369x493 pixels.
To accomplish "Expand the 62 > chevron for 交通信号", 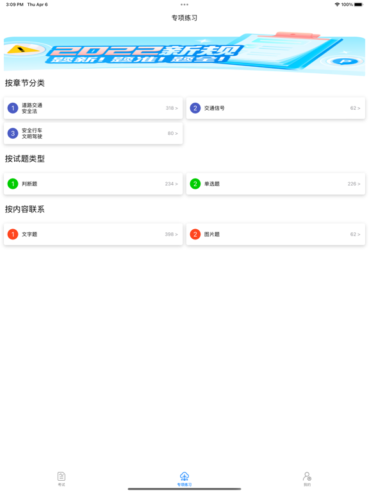I will 355,108.
